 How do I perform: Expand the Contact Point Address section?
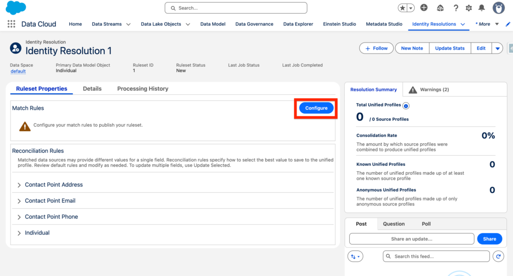tap(20, 185)
